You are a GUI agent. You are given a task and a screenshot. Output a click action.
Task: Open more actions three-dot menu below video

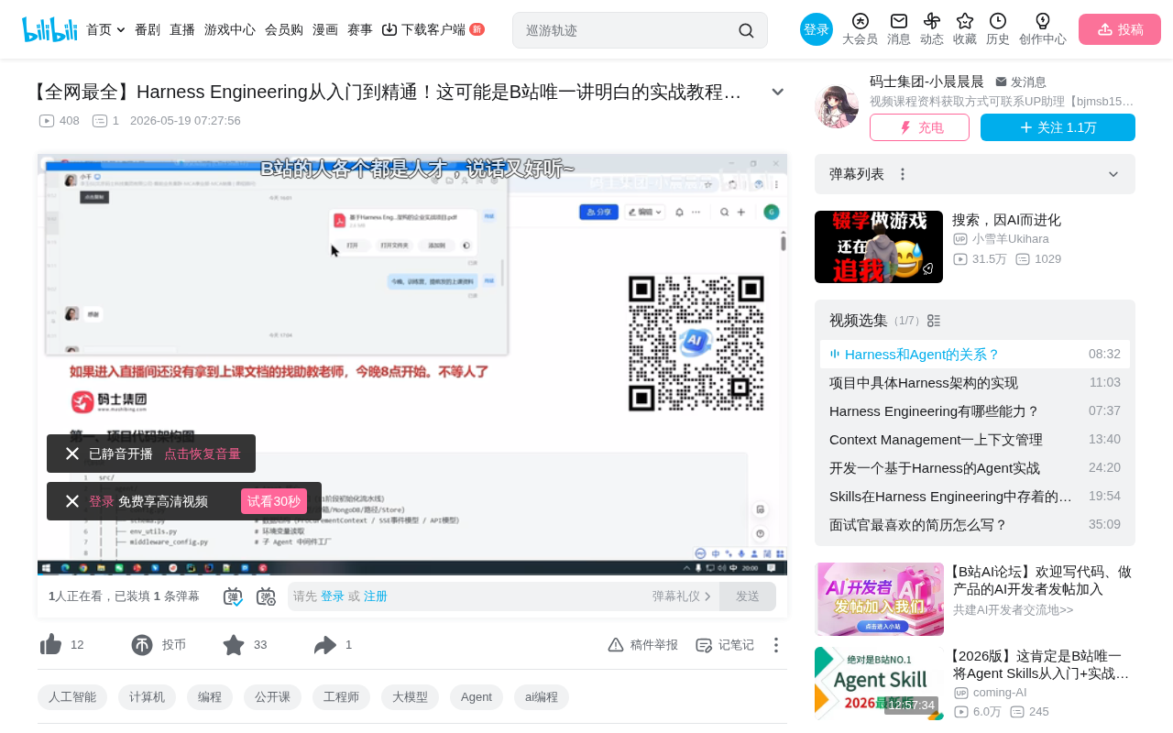coord(776,645)
